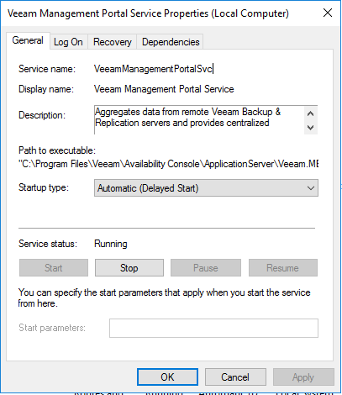Expand the Startup type dropdown
342x395 pixels.
click(206, 188)
